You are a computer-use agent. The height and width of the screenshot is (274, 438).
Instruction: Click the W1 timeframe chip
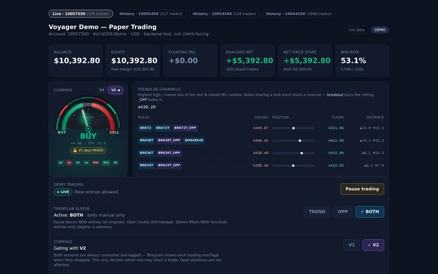pos(61,163)
